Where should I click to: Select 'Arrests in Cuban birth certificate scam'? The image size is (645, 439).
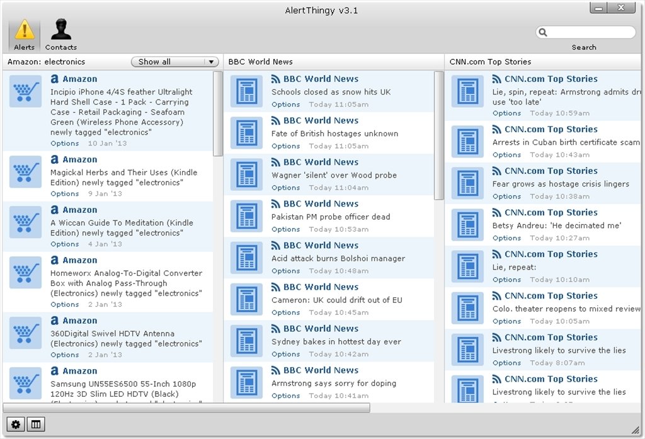coord(566,142)
